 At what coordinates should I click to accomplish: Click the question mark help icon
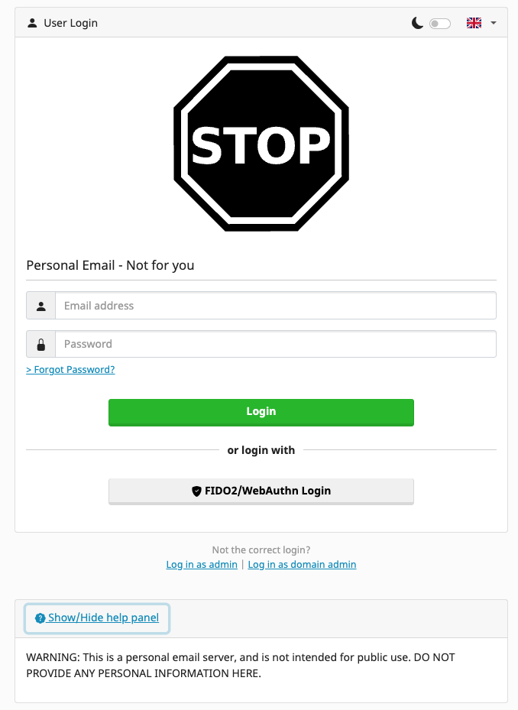click(x=40, y=618)
